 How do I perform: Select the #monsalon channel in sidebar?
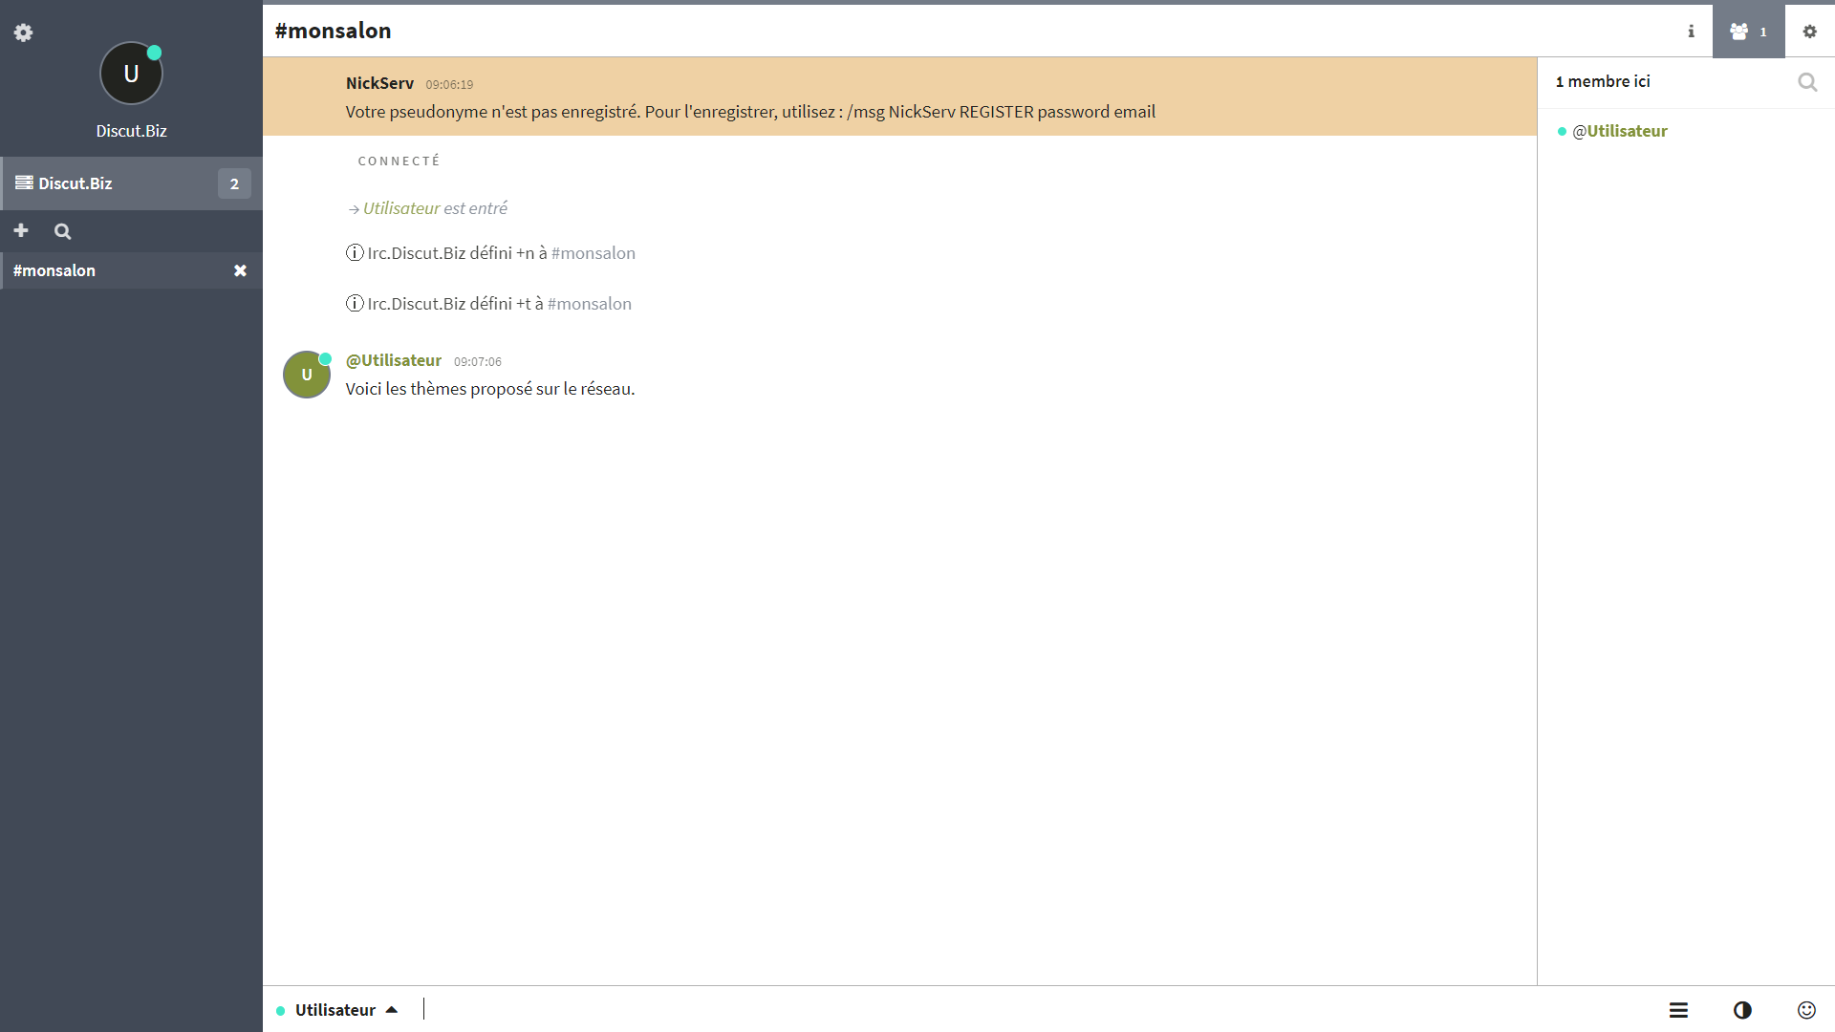(54, 271)
